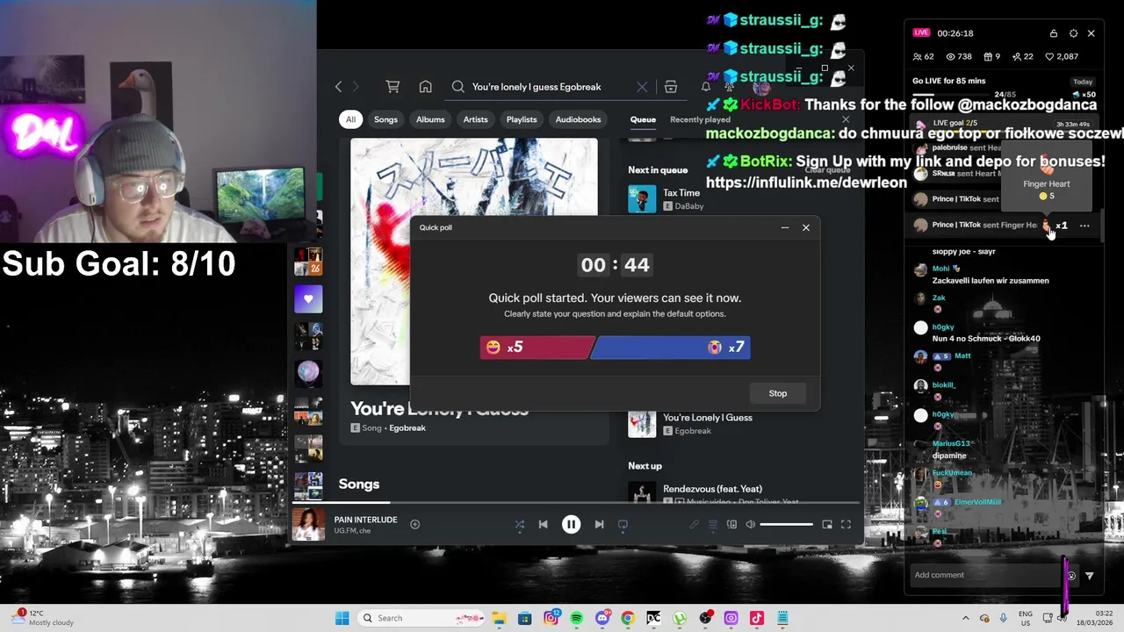Viewport: 1124px width, 632px height.
Task: Toggle the queue view icon in Spotify
Action: [712, 525]
